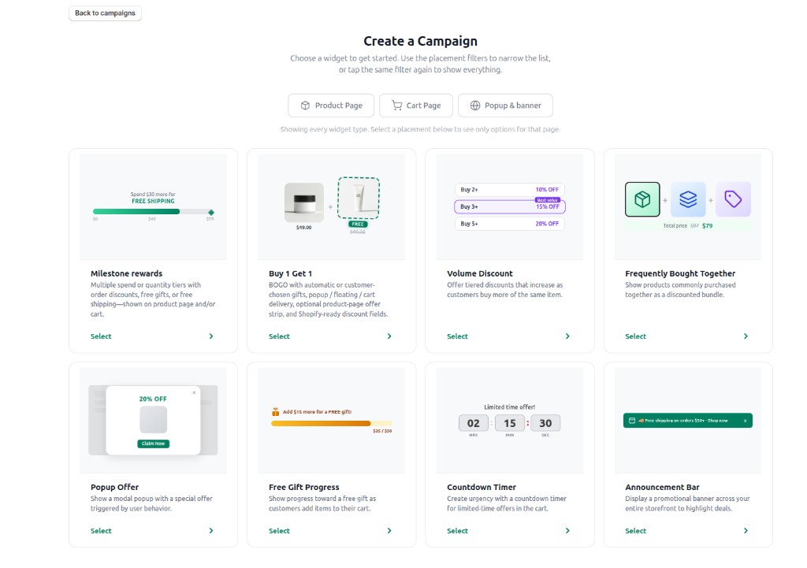Click the box icon on the Product Page filter
The width and height of the screenshot is (807, 568).
click(x=307, y=105)
